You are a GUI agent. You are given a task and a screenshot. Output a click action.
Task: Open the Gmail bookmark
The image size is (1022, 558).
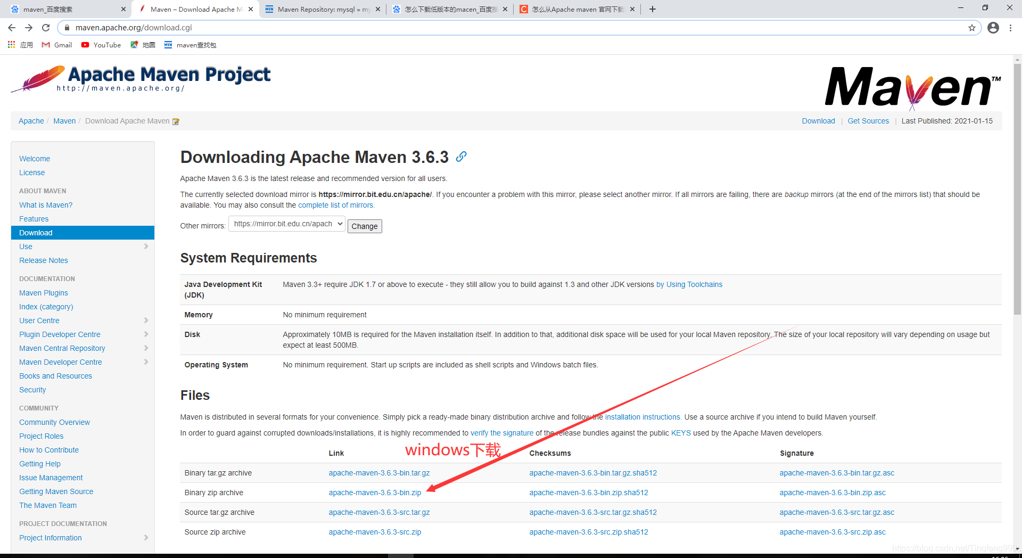(57, 45)
